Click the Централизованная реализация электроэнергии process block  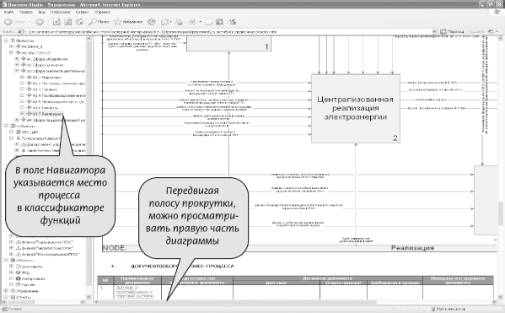pyautogui.click(x=356, y=108)
